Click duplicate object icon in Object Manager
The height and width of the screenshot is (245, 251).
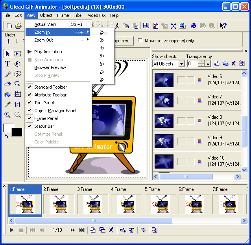point(225,64)
